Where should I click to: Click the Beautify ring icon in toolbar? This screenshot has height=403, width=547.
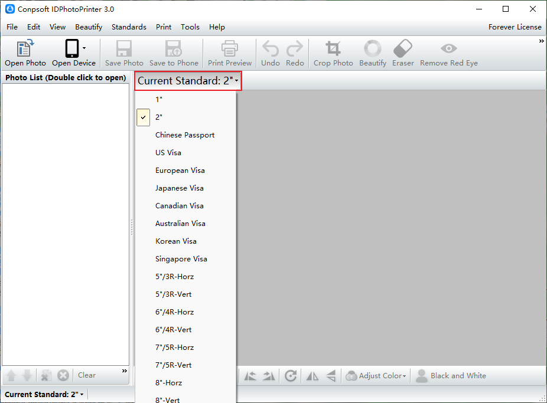373,48
